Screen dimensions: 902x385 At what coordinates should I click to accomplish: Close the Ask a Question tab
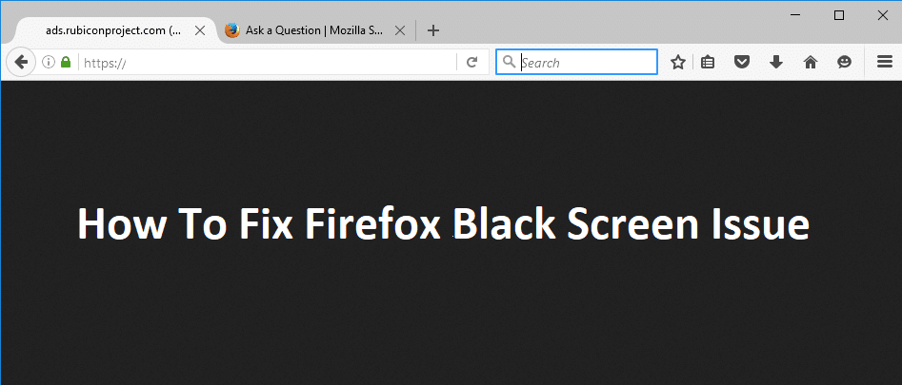click(x=400, y=30)
